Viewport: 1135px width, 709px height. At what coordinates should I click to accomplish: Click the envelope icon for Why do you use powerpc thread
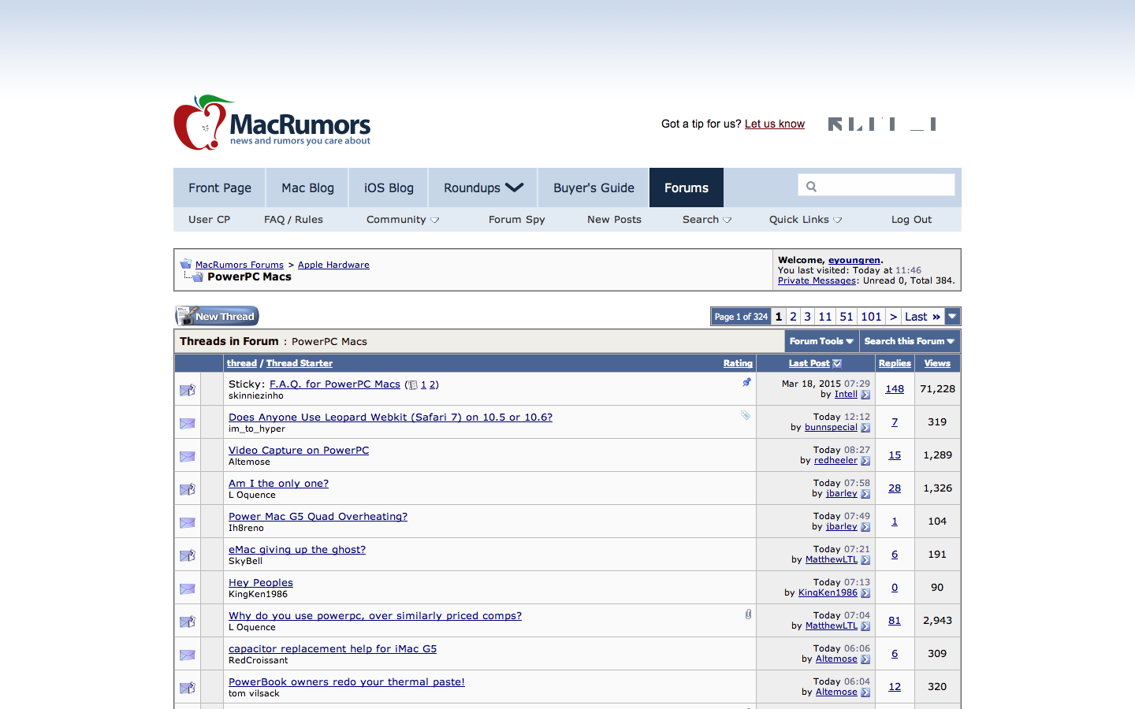coord(188,622)
